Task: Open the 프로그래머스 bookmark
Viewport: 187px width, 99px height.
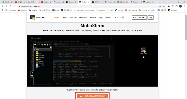Action: point(67,10)
